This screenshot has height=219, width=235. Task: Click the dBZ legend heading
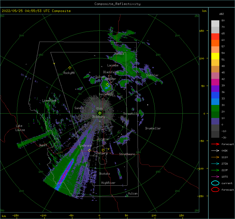tap(221, 14)
